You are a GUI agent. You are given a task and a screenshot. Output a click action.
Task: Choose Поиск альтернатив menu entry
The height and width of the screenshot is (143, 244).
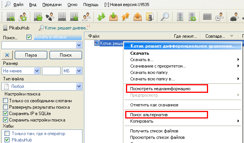coord(149,115)
